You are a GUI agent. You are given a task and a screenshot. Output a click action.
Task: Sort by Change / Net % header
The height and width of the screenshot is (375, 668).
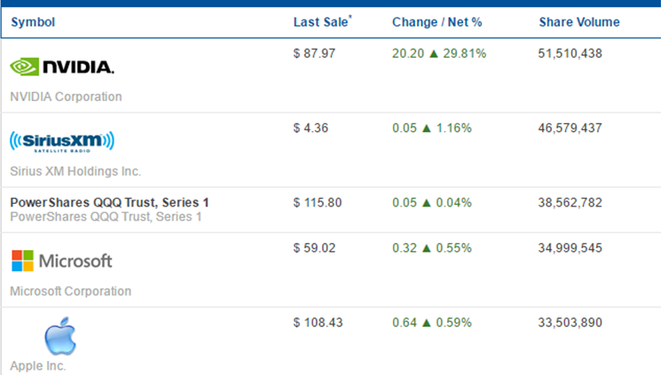coord(437,22)
